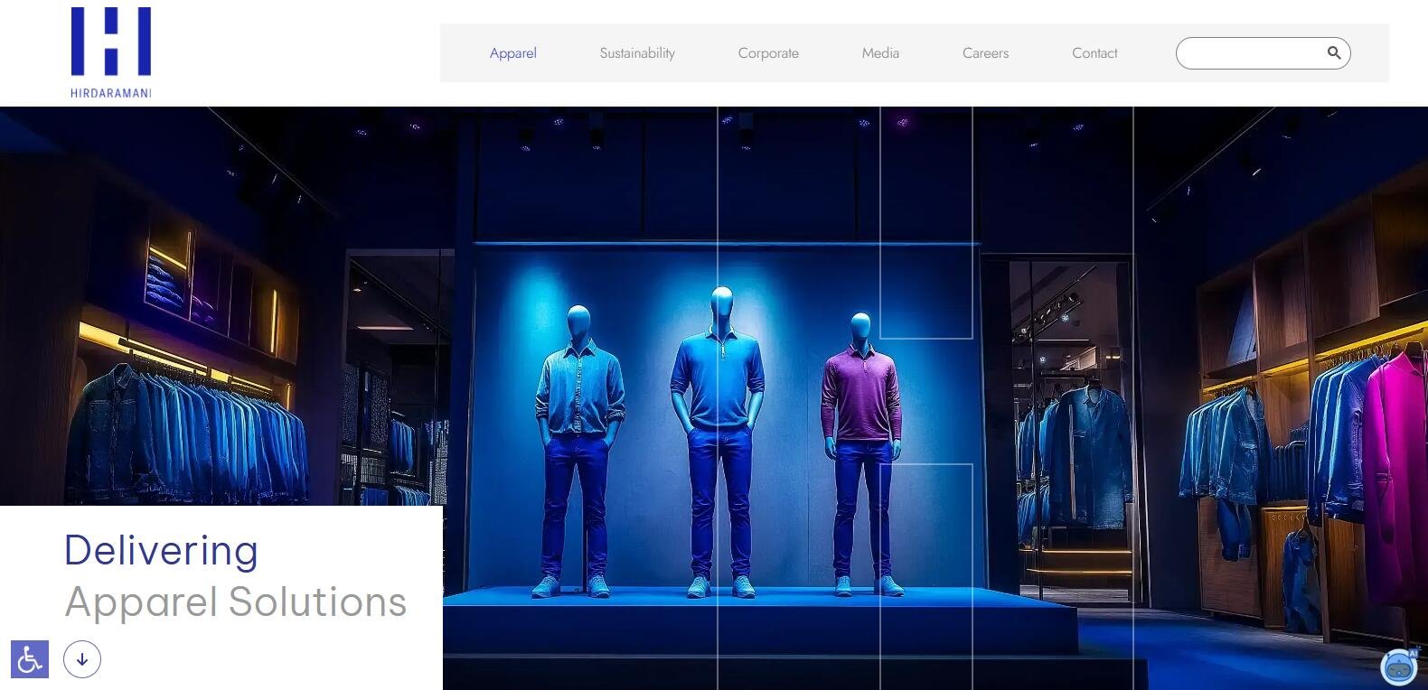Screen dimensions: 1428x690
Task: Click the Hirdaramani H logo
Action: [x=110, y=42]
